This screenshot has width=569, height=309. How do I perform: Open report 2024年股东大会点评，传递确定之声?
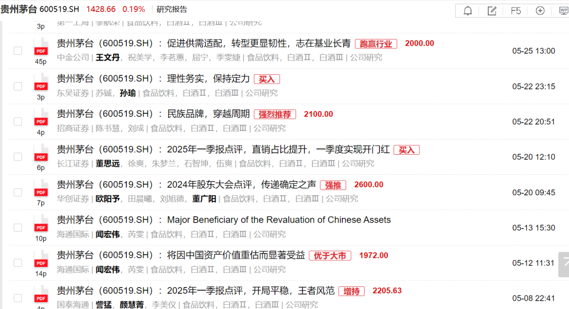pyautogui.click(x=187, y=185)
